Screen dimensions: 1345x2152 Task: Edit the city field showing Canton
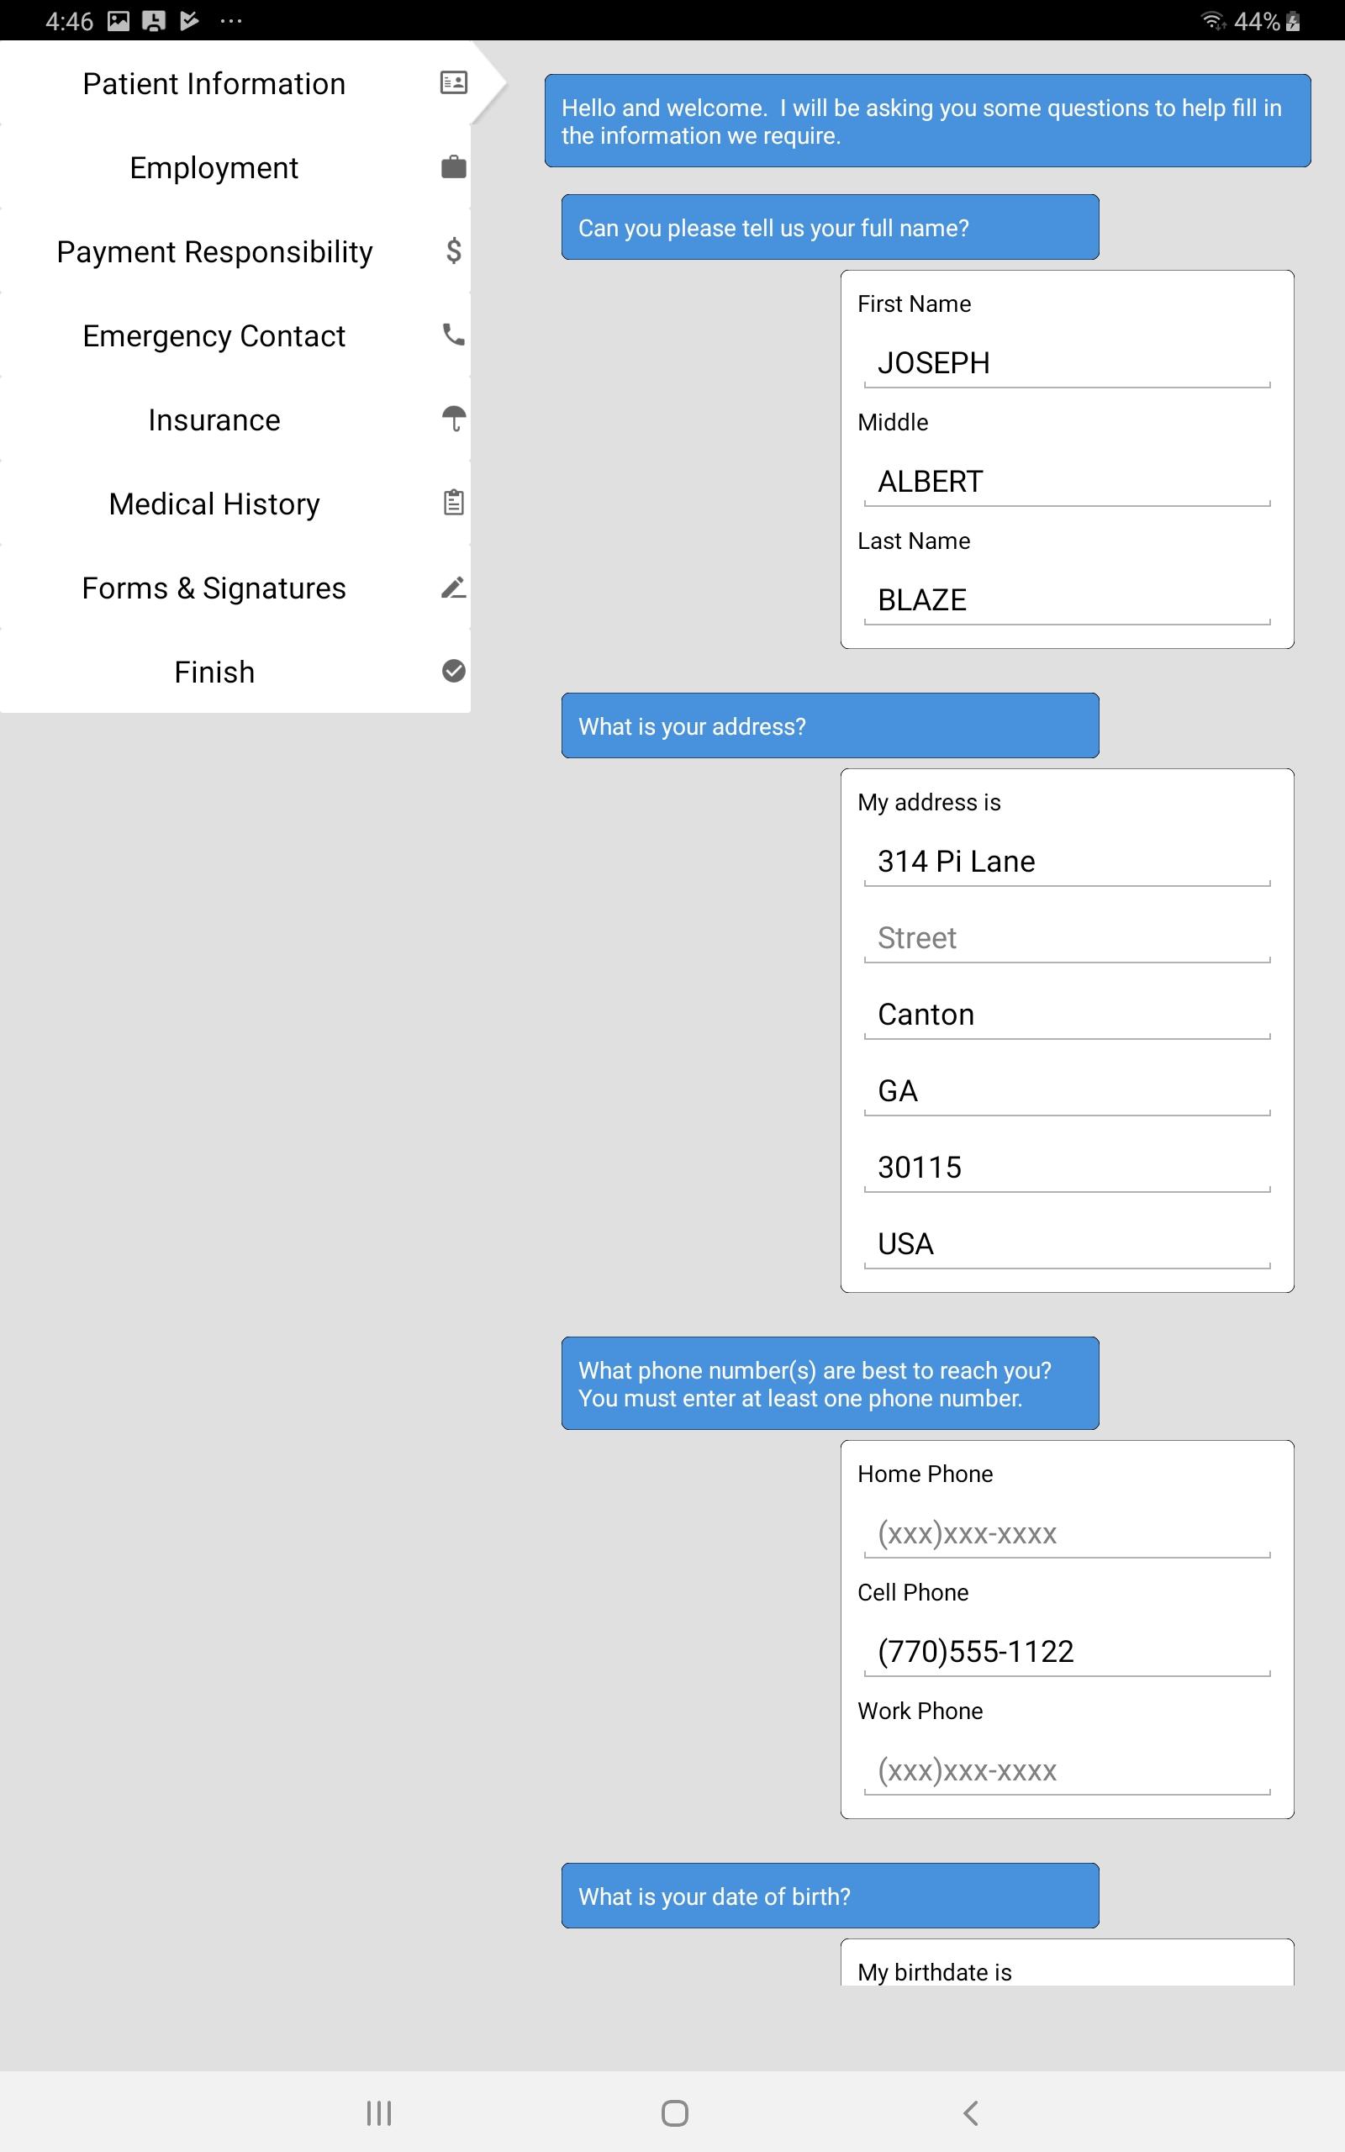(x=1067, y=1014)
